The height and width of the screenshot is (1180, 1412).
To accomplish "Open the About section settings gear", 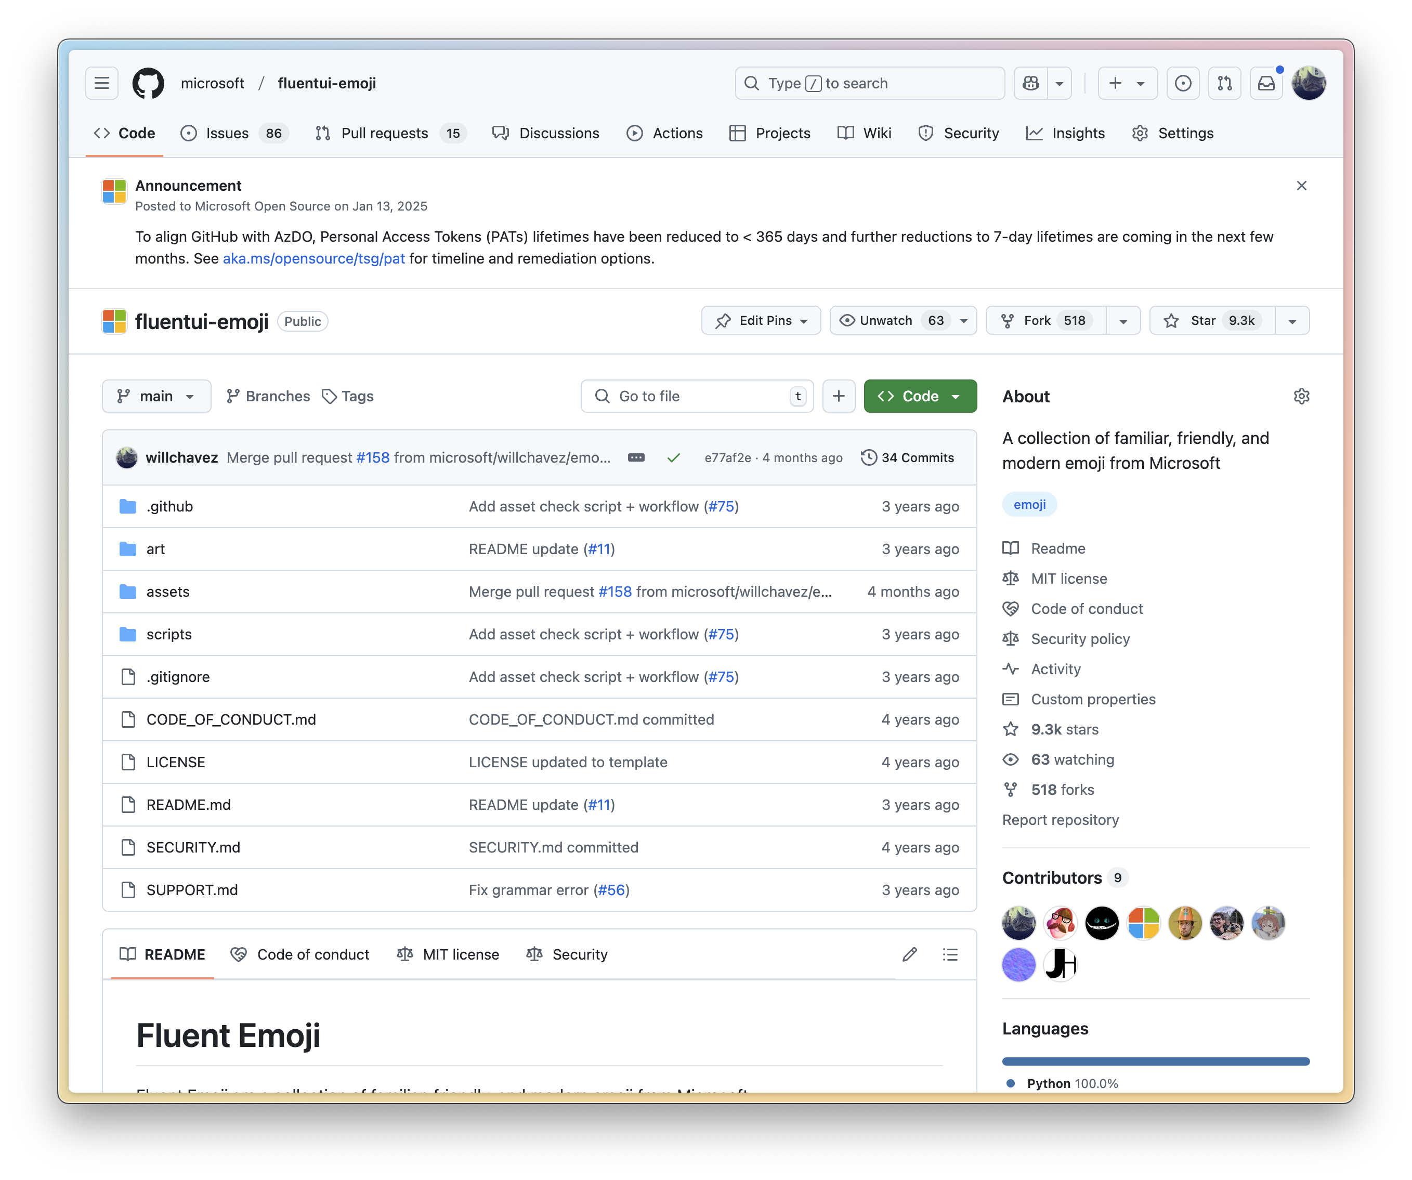I will pyautogui.click(x=1302, y=396).
